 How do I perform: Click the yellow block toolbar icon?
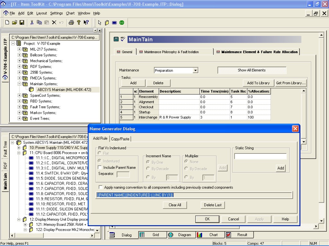click(x=107, y=22)
